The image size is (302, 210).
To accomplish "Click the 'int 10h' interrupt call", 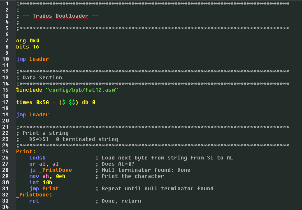I will (41, 182).
